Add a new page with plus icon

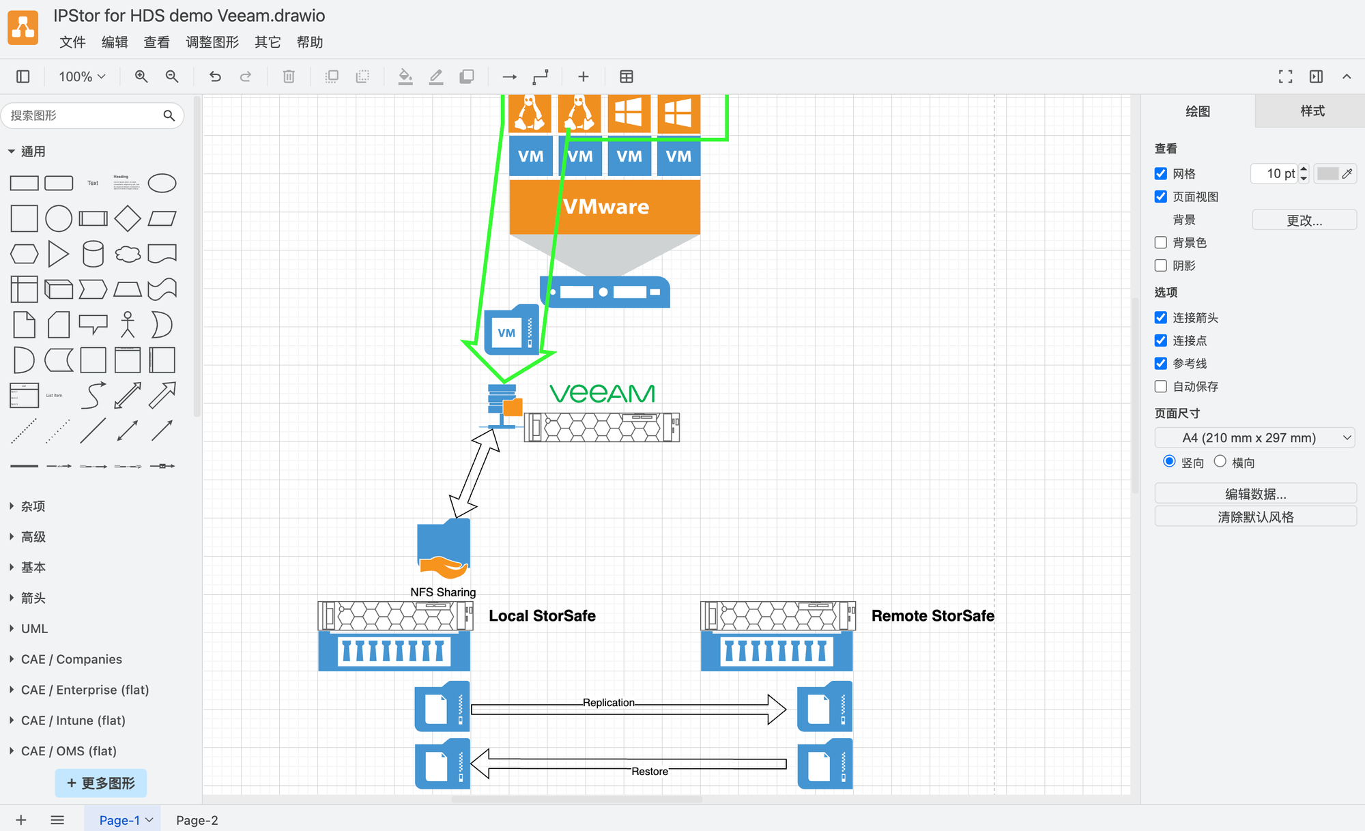click(x=21, y=820)
